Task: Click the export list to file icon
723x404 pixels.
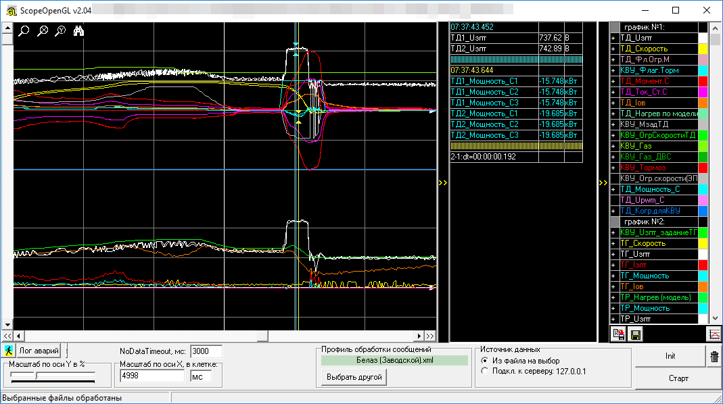Action: (618, 334)
